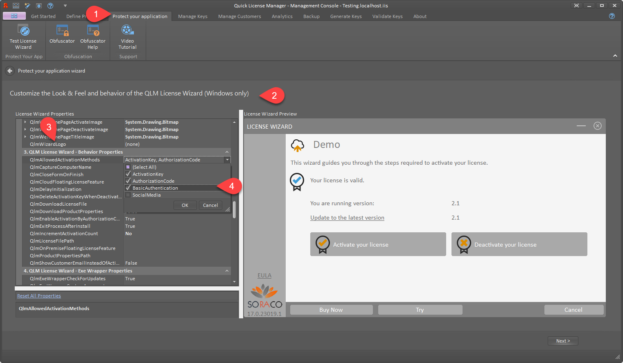
Task: Open the Manage Customers tab
Action: (239, 16)
